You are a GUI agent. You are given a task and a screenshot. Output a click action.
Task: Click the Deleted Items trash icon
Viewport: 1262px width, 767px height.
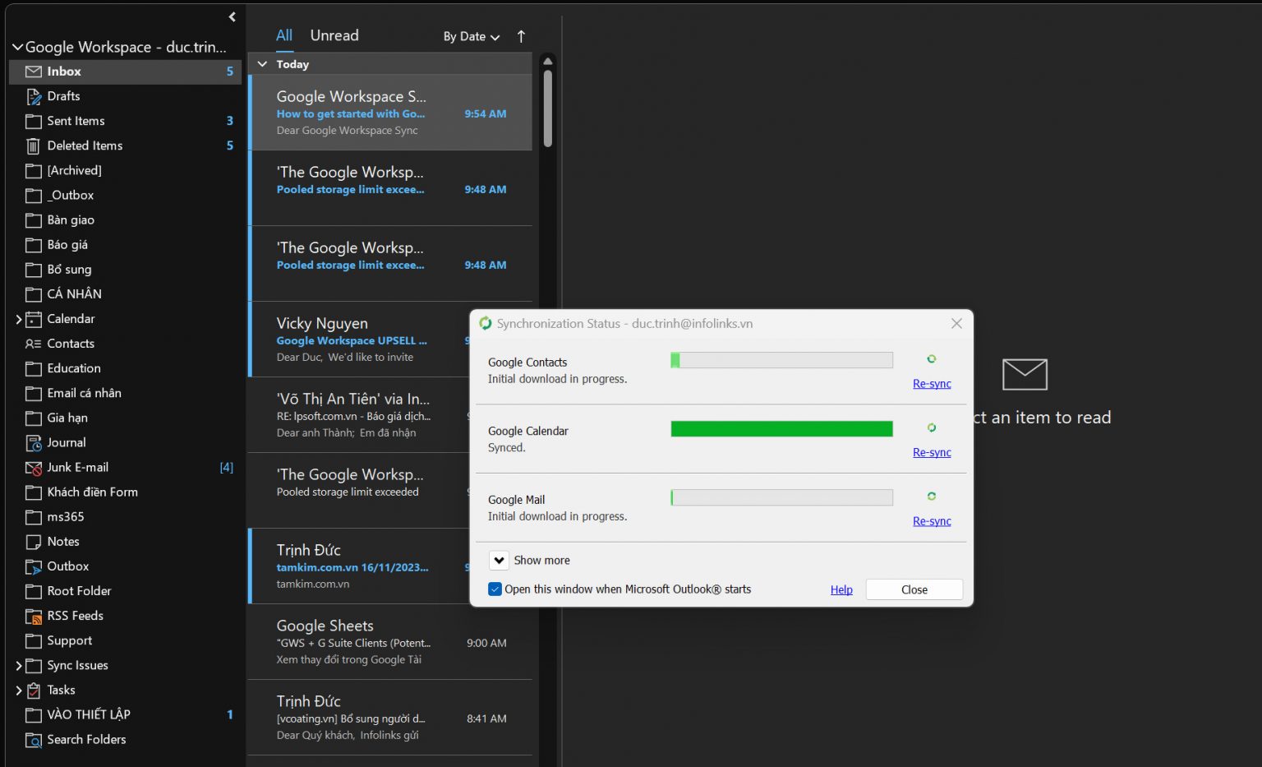pos(34,146)
